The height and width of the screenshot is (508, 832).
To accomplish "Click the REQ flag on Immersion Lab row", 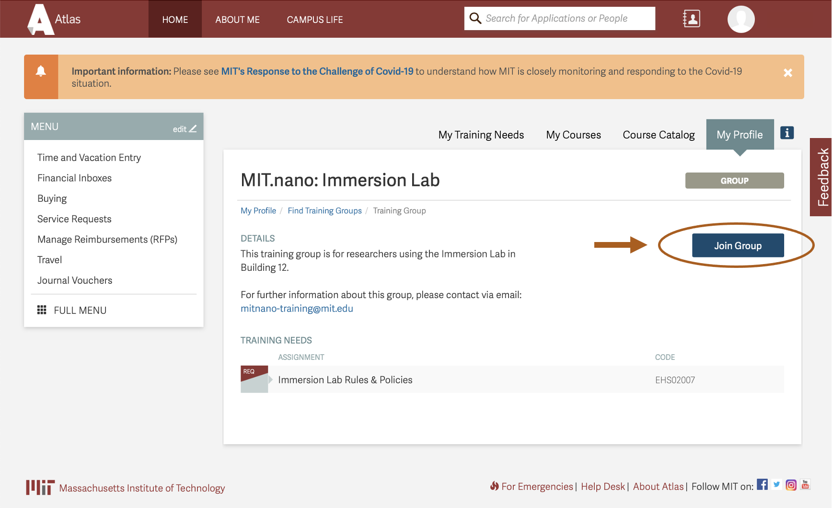I will pos(254,379).
